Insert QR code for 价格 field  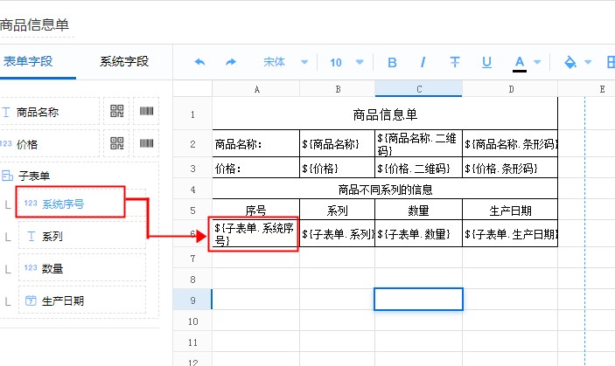pyautogui.click(x=118, y=143)
